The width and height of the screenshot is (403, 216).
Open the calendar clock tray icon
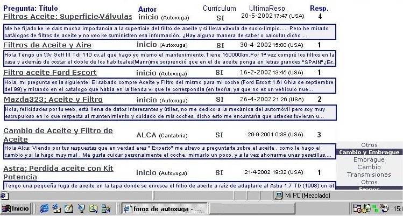(357, 208)
